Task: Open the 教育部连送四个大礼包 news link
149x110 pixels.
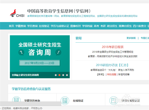Action: pos(112,70)
